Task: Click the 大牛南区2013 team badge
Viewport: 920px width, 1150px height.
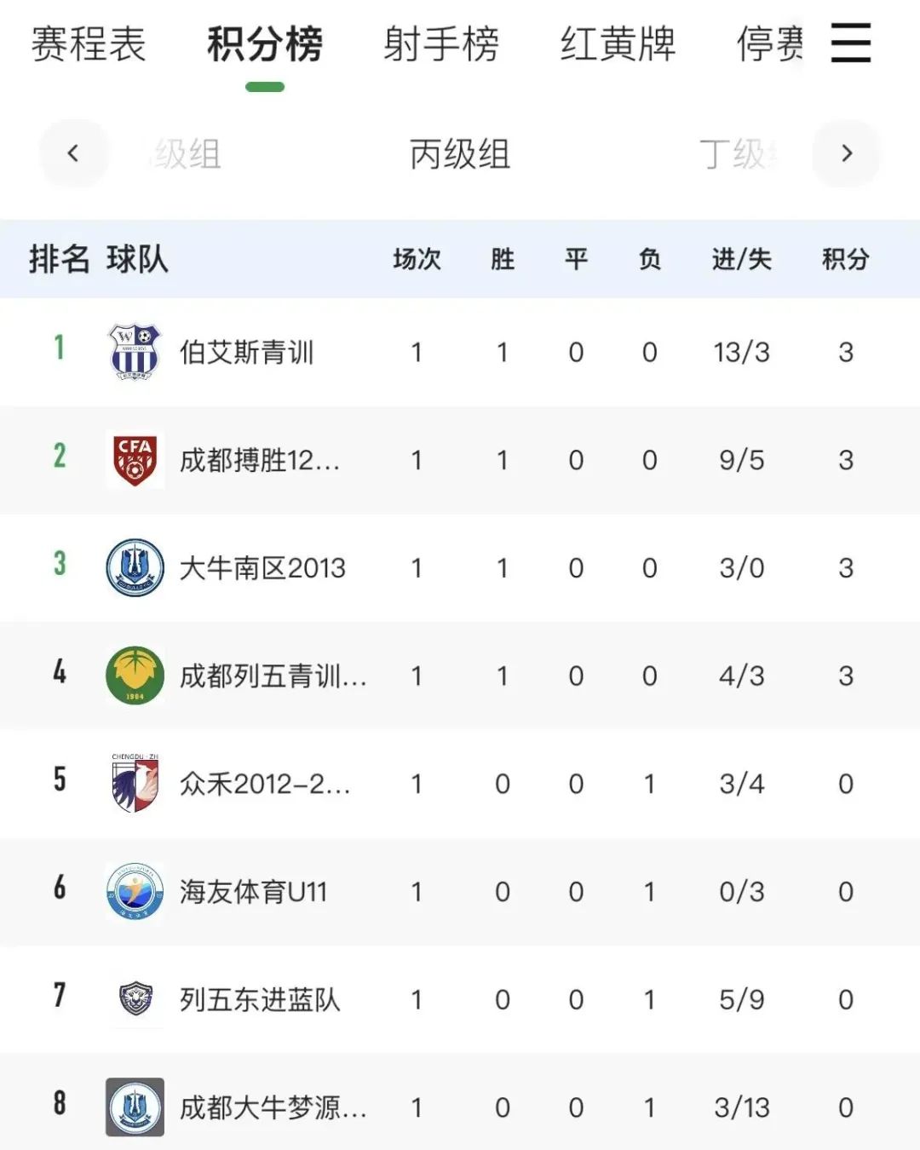Action: [135, 568]
